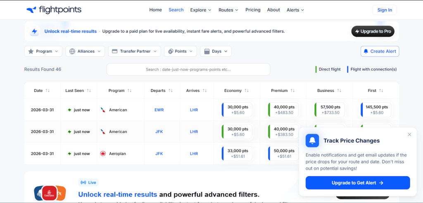Click the LHR link in Aeroplan row
This screenshot has height=203, width=423.
[194, 154]
